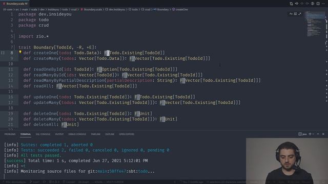Click the 'createOne' method breadcrumb
Screen dimensions: 328x184
(180, 9)
